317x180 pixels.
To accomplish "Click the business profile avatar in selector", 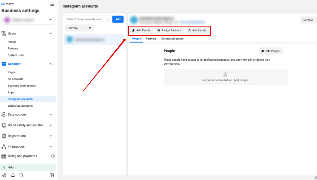I will (7, 20).
